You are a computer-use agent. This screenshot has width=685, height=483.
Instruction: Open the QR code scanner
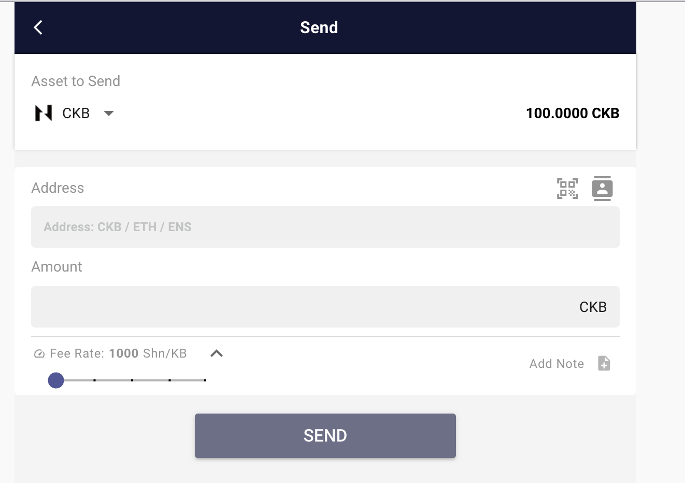tap(567, 188)
